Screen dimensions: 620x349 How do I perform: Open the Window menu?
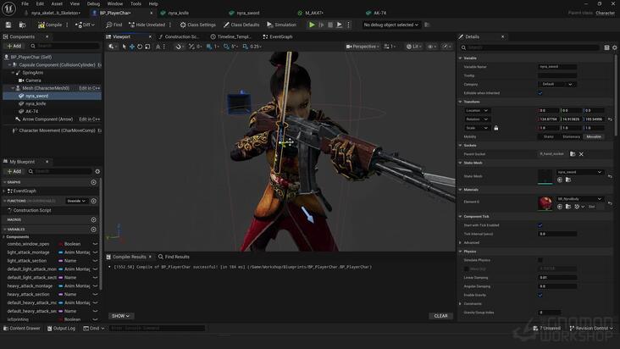coord(114,3)
